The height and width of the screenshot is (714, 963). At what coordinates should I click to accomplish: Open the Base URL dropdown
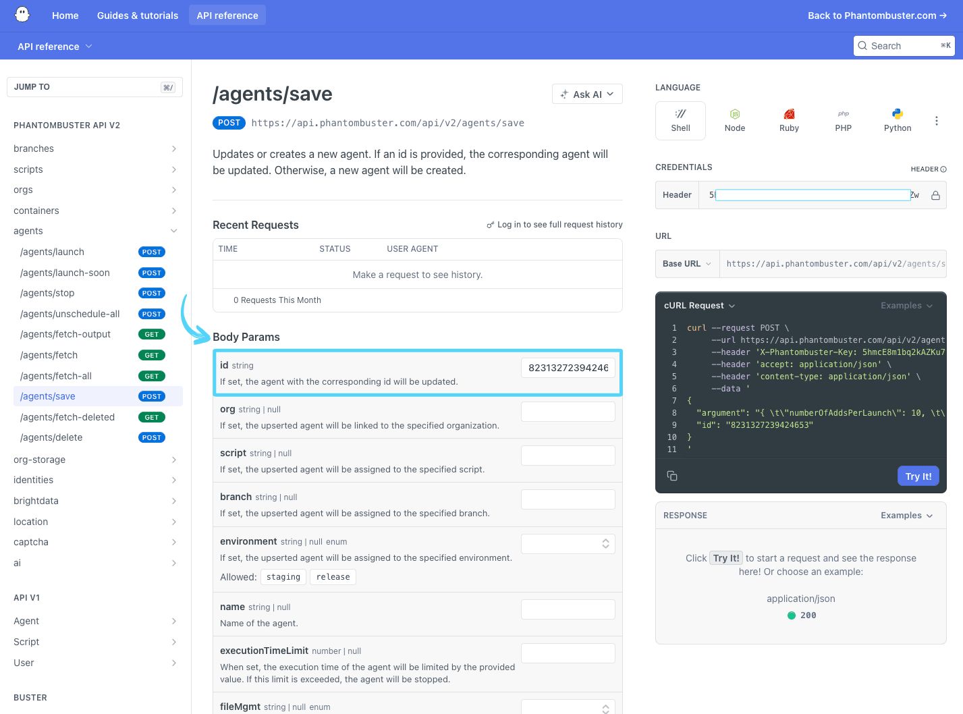(x=687, y=264)
